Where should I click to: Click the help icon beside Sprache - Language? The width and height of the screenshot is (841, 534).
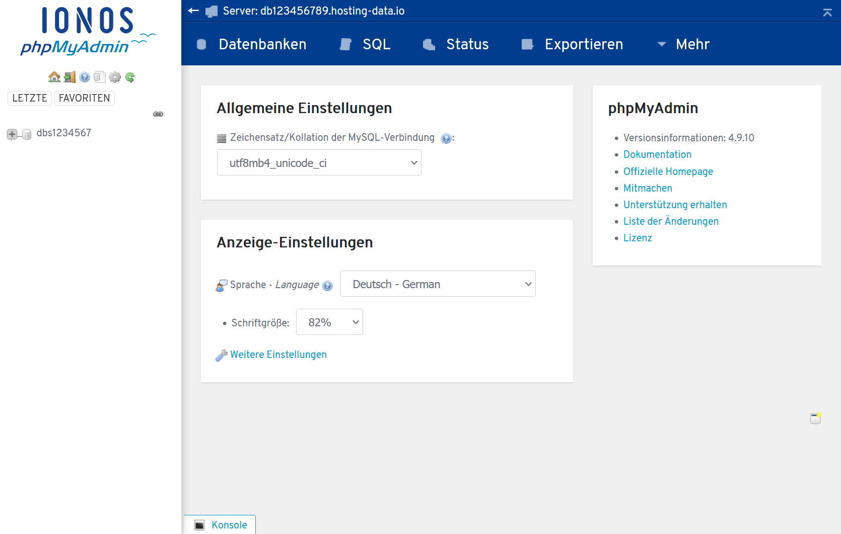[x=327, y=286]
